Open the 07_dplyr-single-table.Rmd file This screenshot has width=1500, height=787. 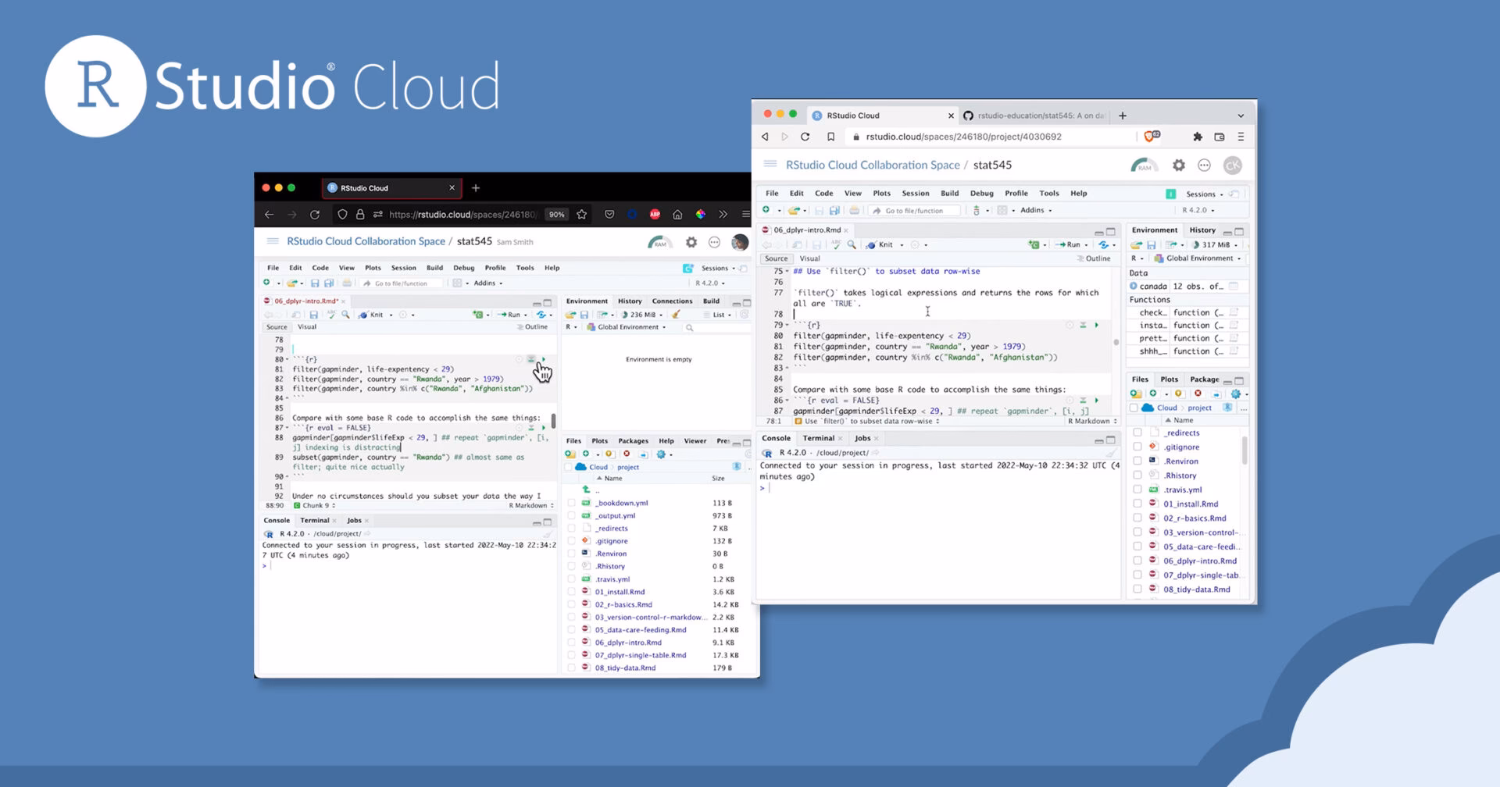tap(1197, 575)
